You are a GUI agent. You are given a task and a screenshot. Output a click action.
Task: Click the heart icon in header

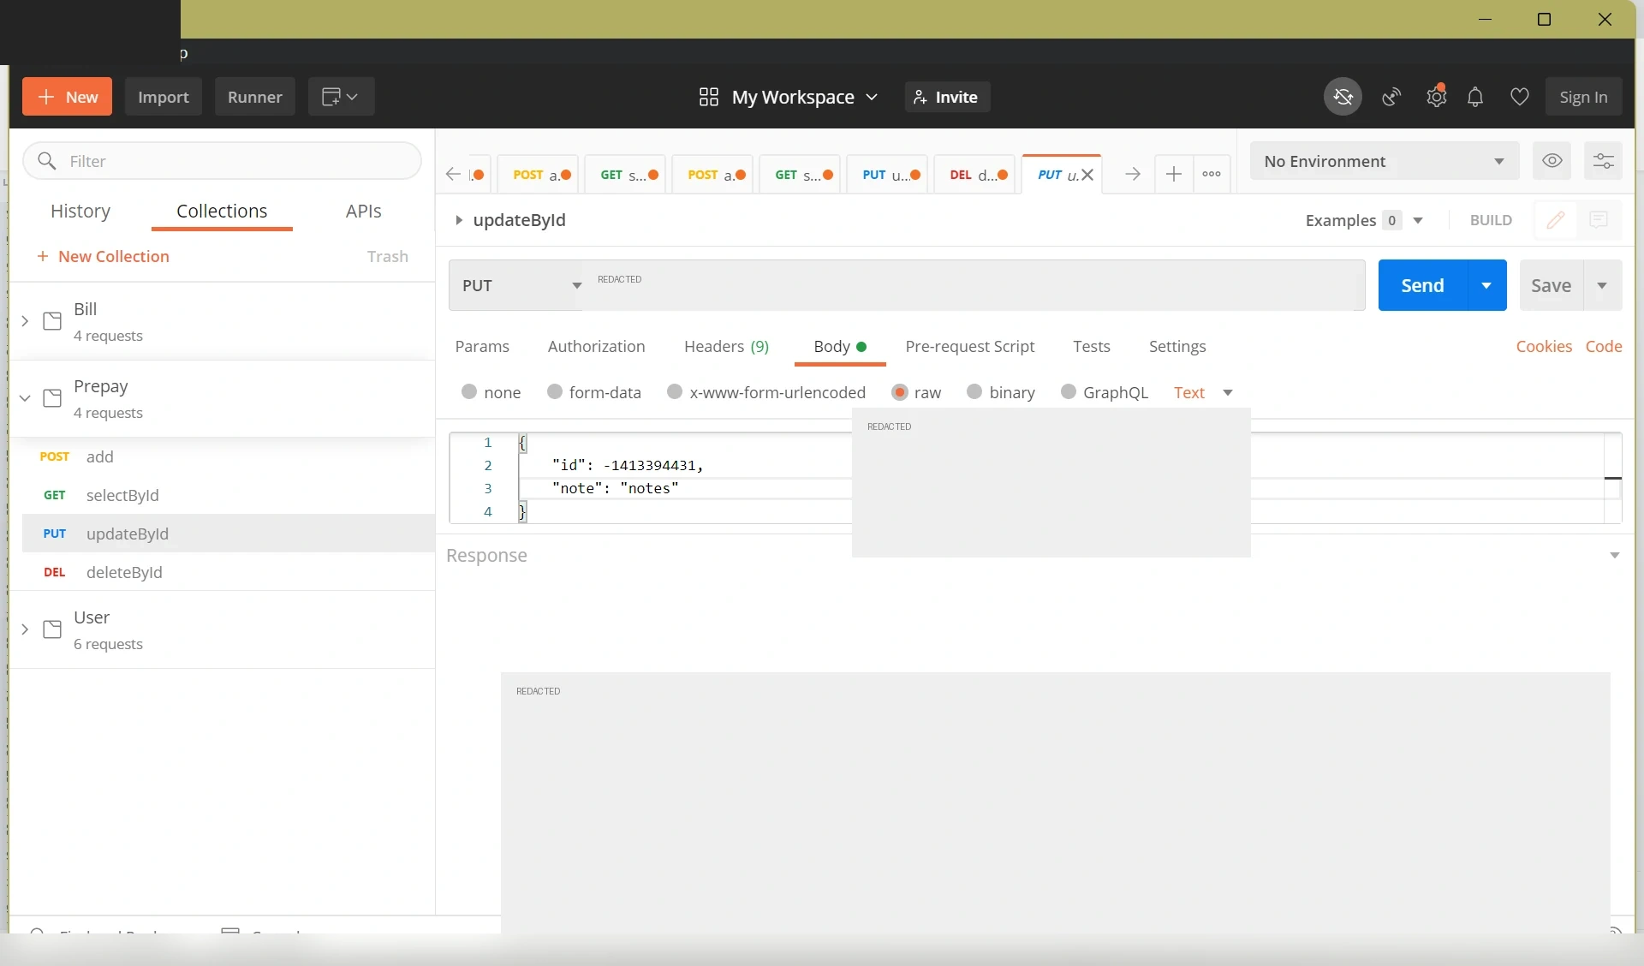pyautogui.click(x=1520, y=97)
